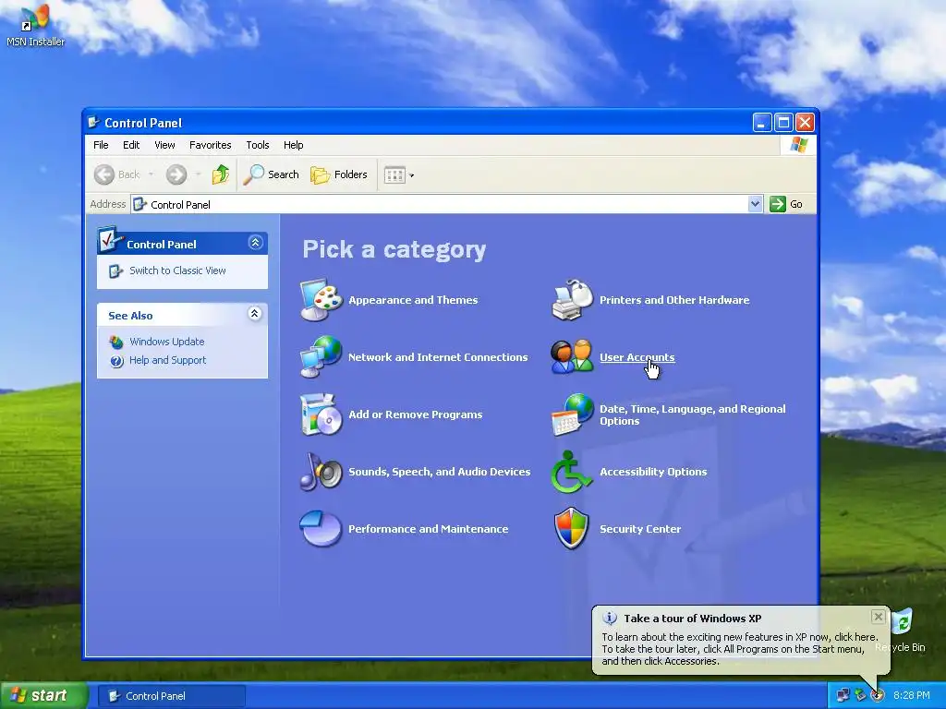Screen dimensions: 946x709
Task: Open Windows Update link
Action: tap(166, 342)
